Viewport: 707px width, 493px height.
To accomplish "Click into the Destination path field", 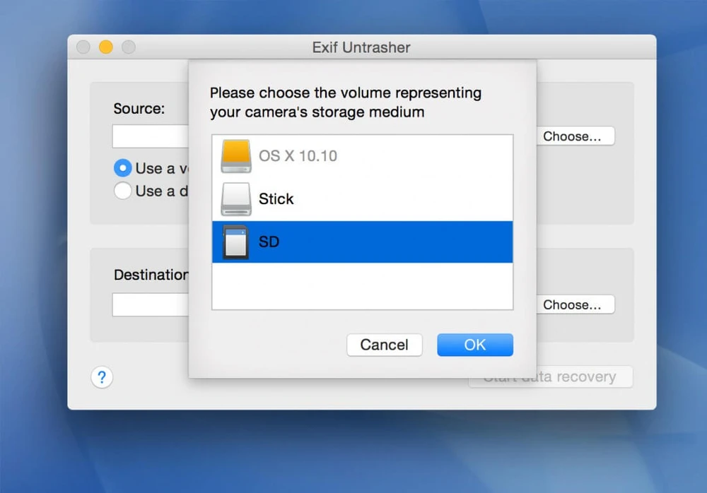I will point(150,305).
